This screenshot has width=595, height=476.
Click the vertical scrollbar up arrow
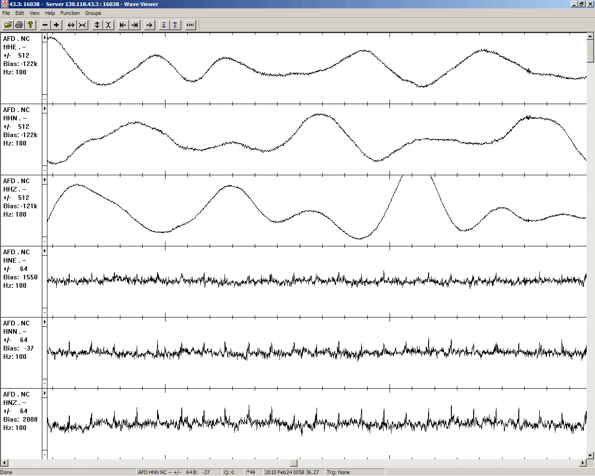[x=590, y=36]
